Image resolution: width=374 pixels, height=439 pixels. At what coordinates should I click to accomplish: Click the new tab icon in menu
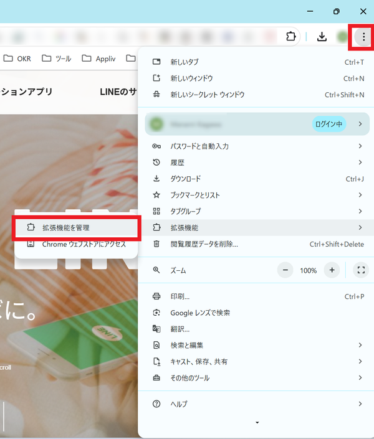156,62
